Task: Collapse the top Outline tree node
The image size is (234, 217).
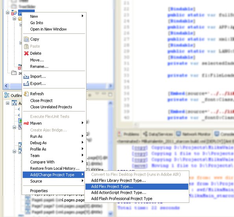Action: tap(7, 103)
